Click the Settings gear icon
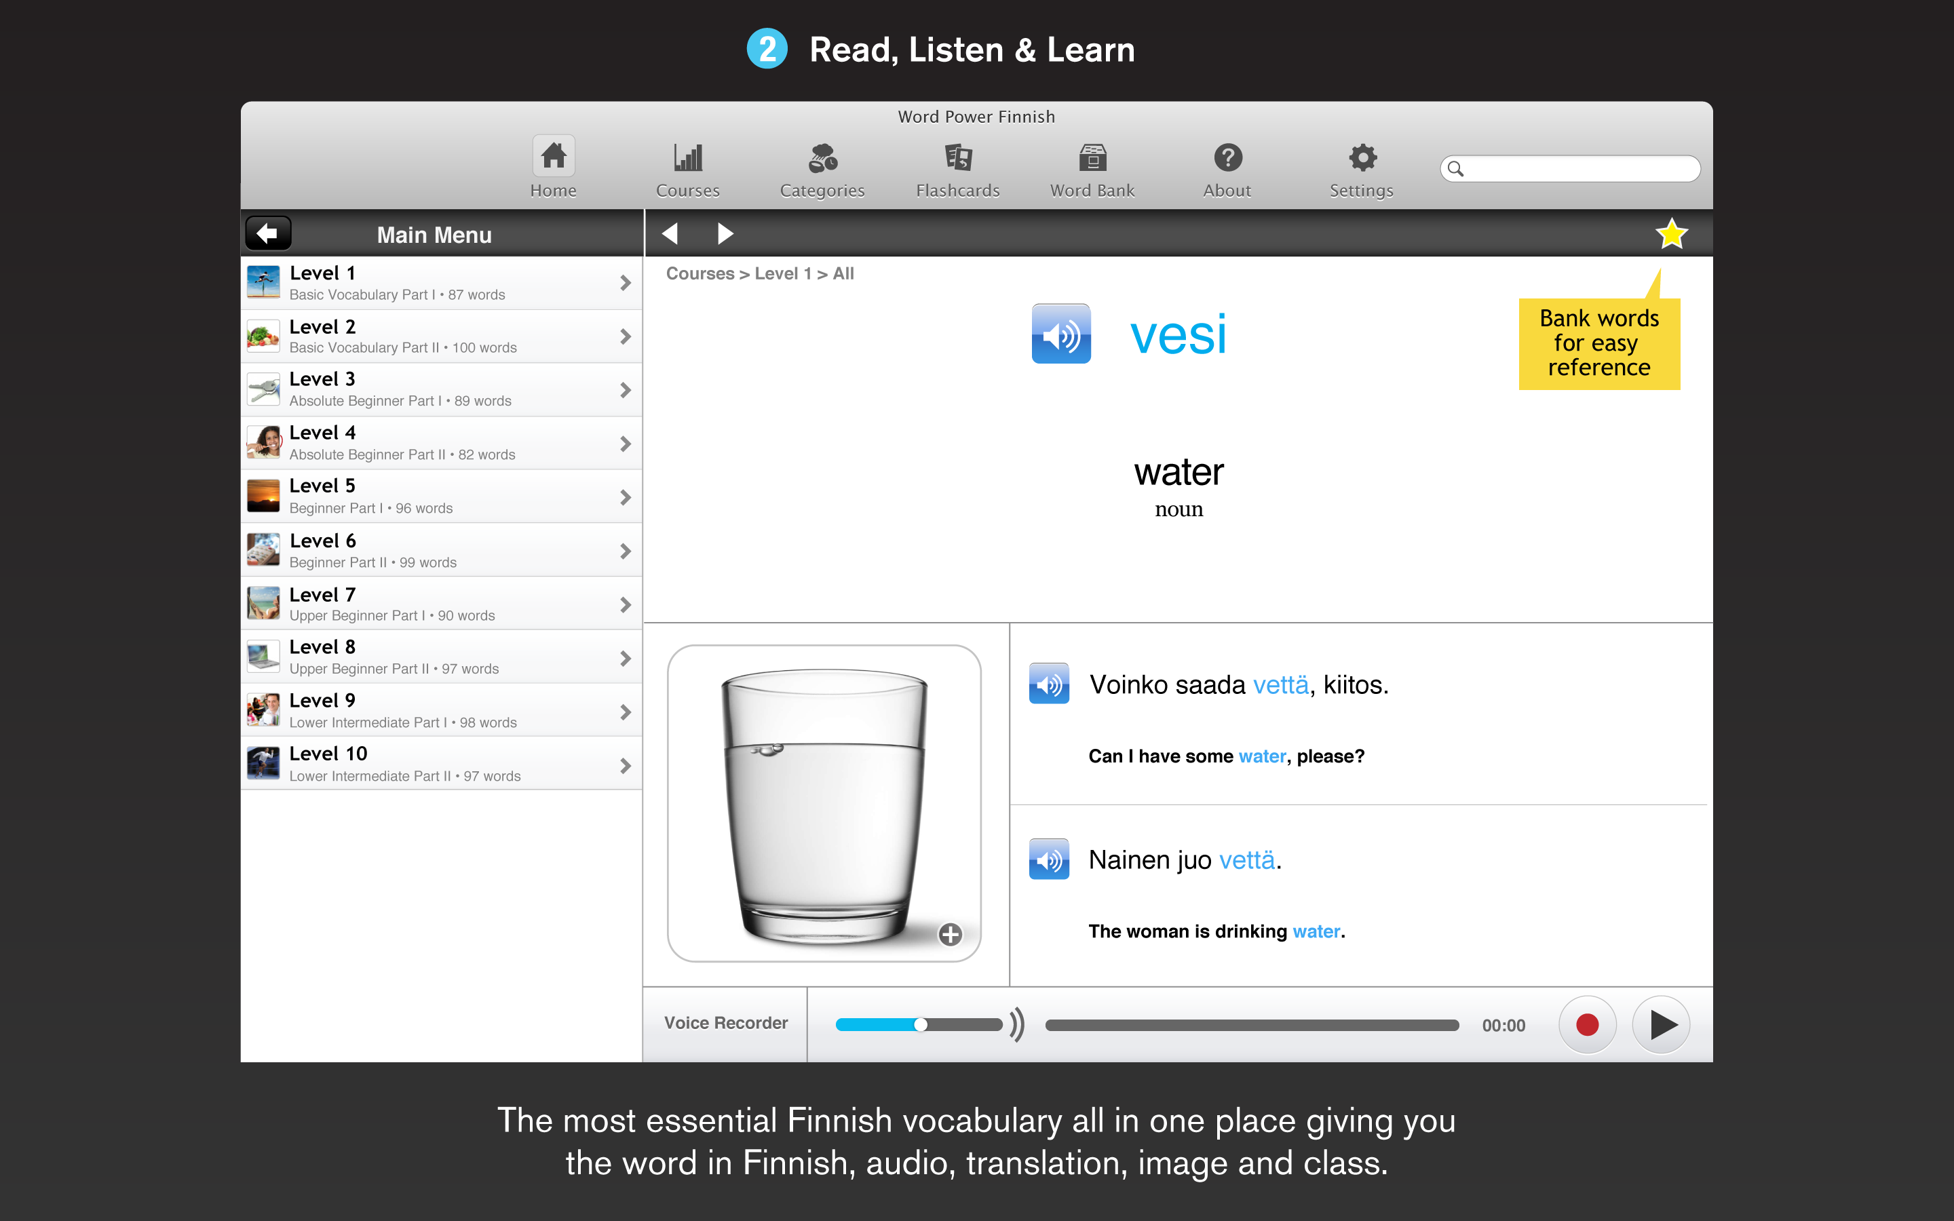 pos(1358,157)
